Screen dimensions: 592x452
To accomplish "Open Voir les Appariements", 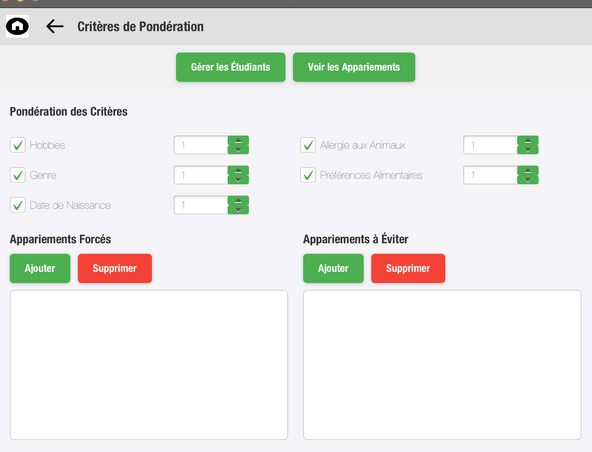I will tap(354, 67).
